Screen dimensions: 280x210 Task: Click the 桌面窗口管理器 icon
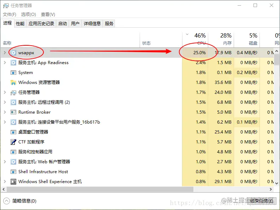click(x=13, y=132)
